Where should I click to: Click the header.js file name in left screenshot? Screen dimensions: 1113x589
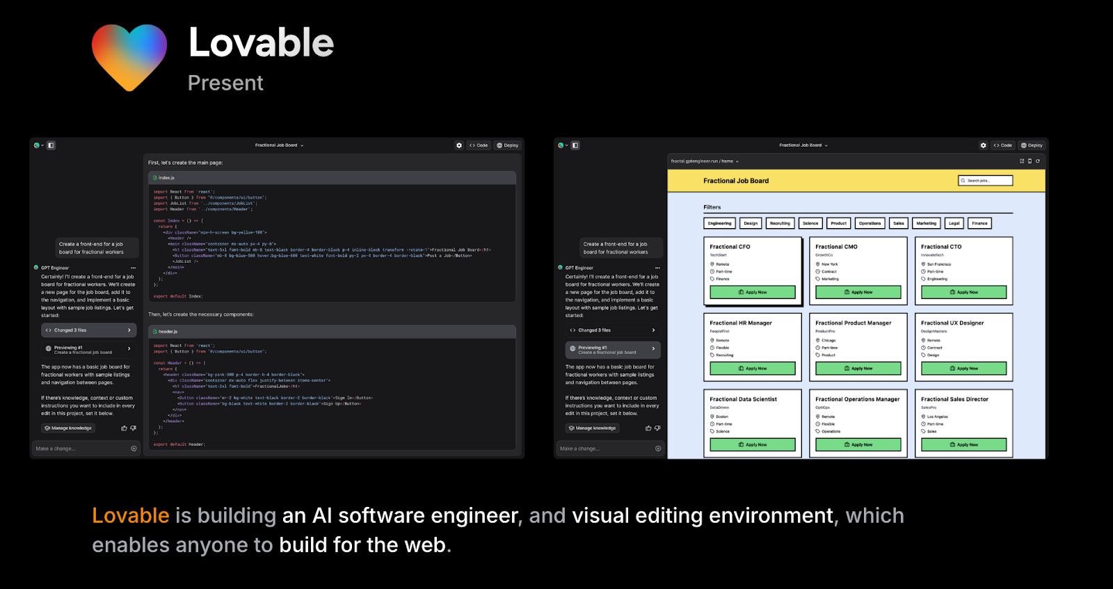[168, 332]
